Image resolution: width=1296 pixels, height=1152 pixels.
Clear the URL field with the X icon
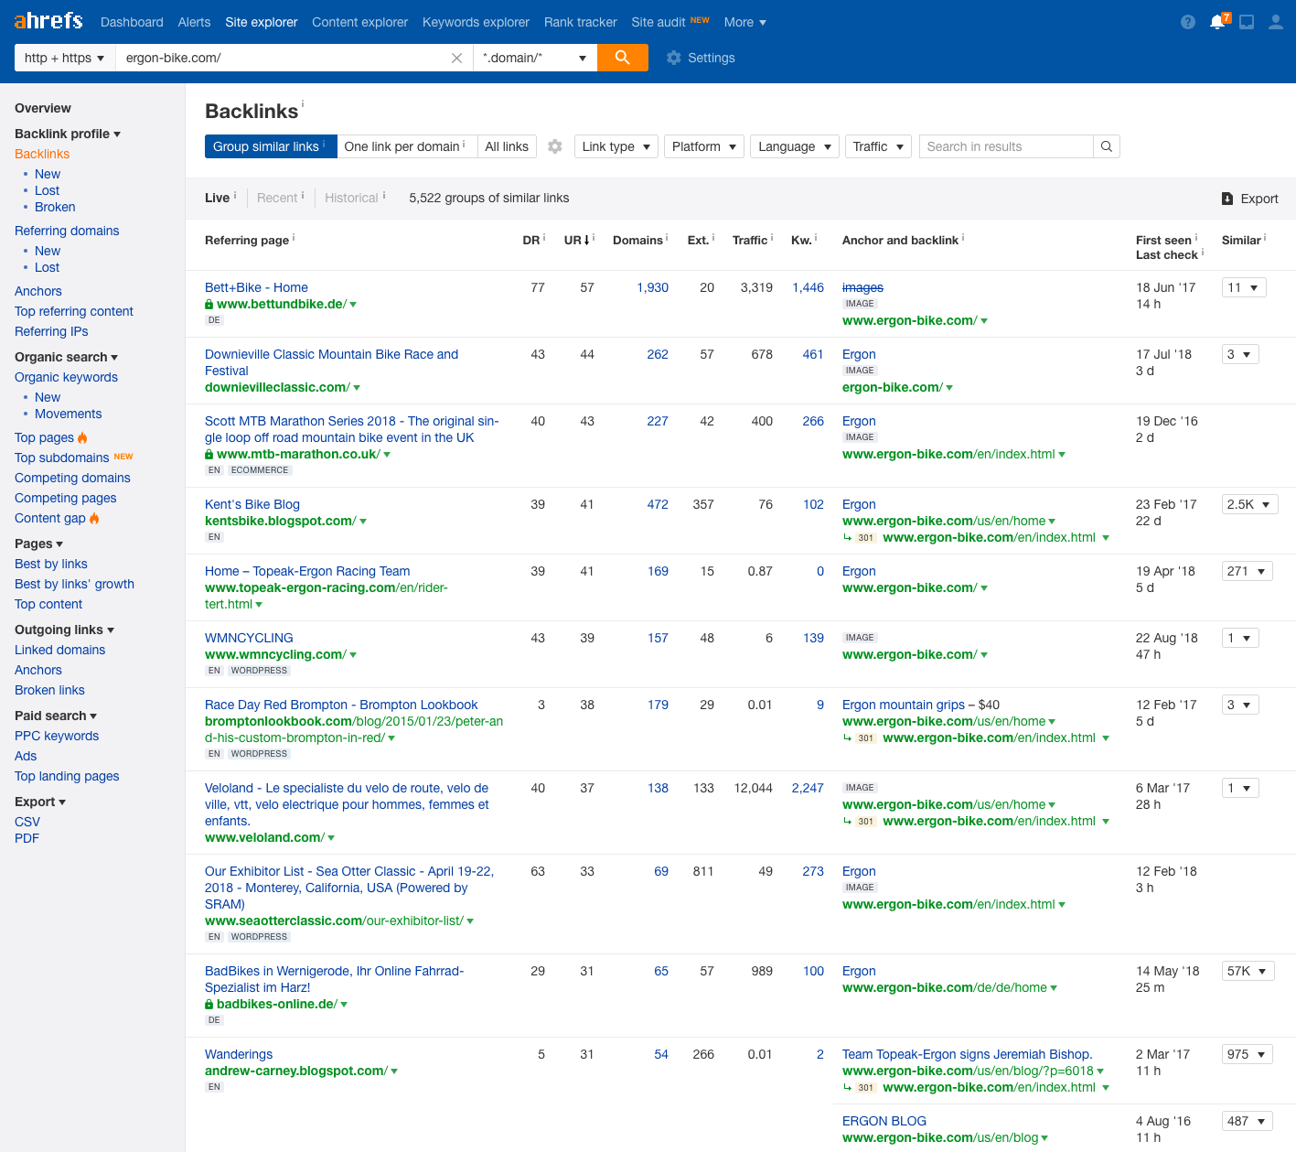coord(456,58)
